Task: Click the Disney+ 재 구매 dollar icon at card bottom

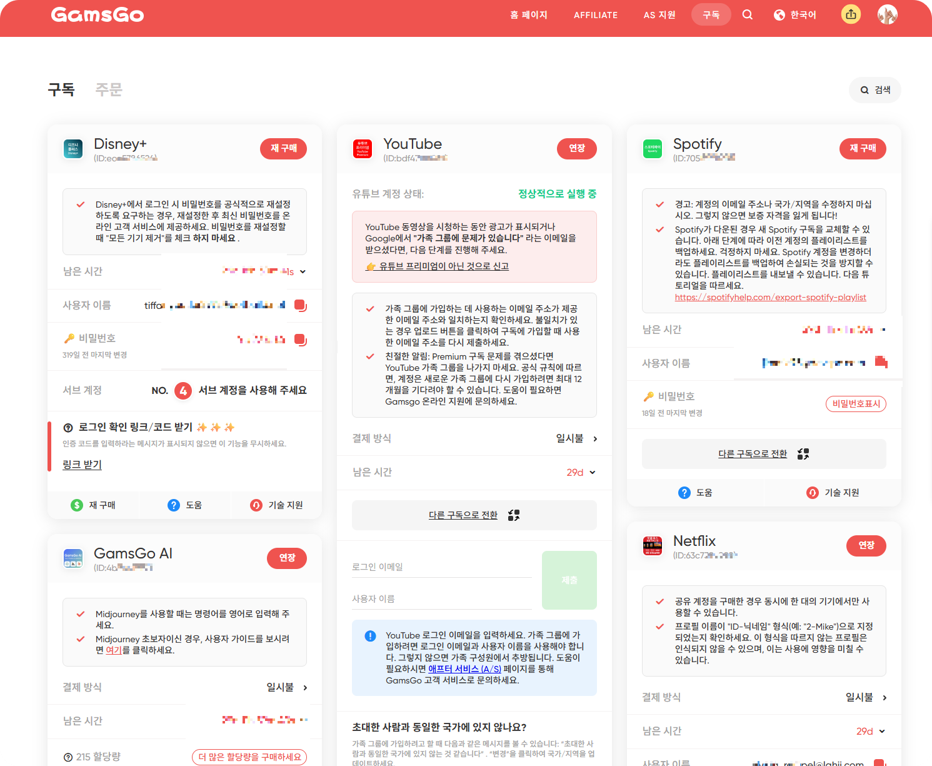Action: [x=77, y=505]
